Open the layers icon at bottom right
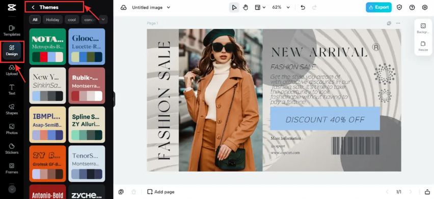 [x=427, y=191]
